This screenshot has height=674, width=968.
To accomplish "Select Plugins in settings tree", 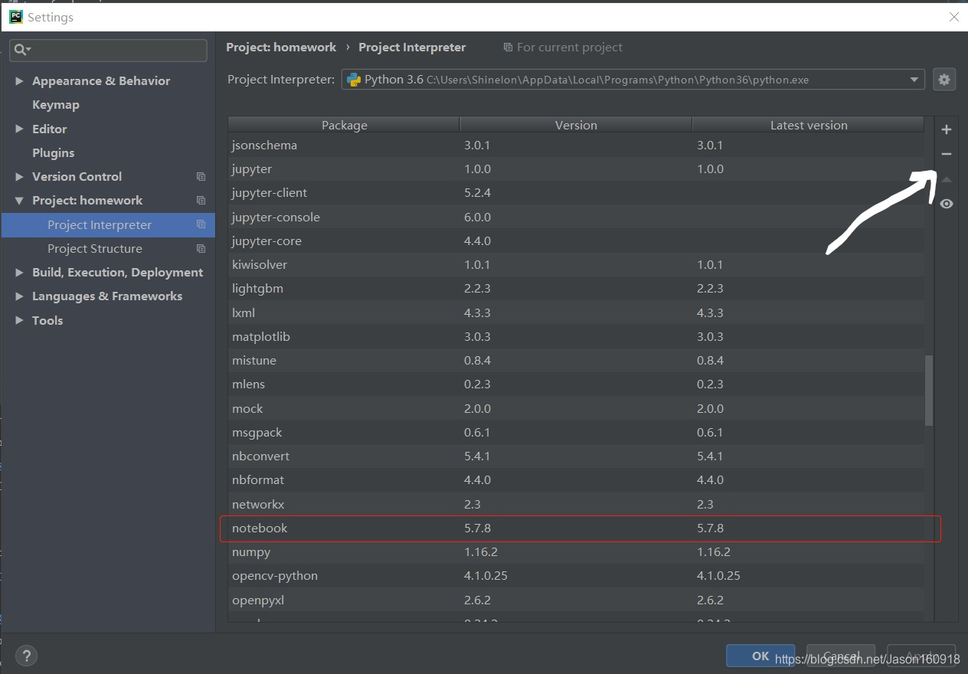I will point(53,153).
